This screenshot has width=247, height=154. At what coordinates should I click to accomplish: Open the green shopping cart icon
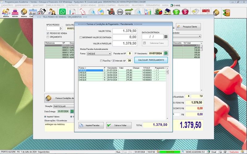point(129,12)
